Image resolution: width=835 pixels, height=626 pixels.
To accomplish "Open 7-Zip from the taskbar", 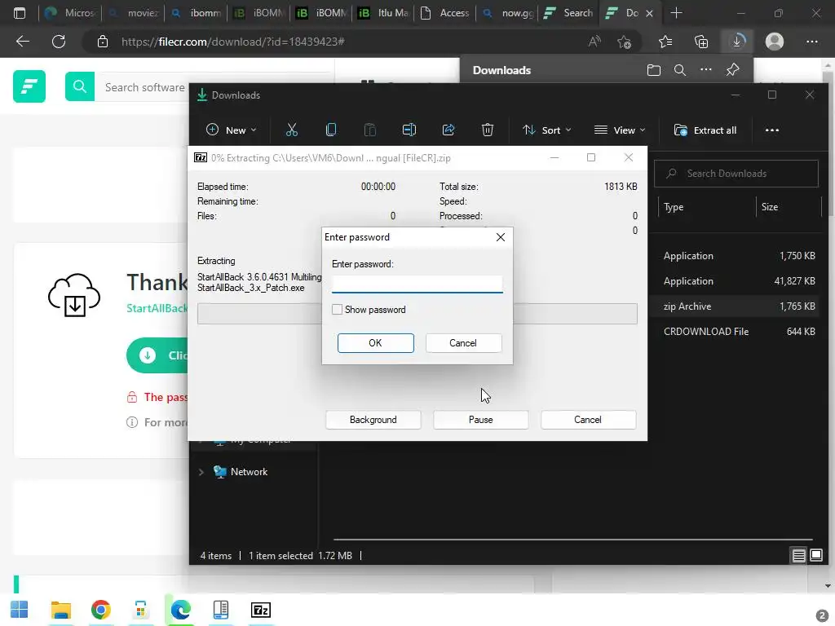I will tap(261, 610).
